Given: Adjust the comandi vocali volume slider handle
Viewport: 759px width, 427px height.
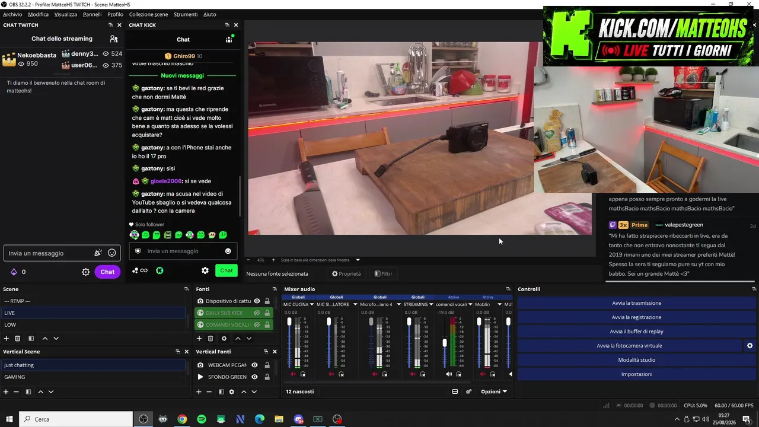Looking at the screenshot, I should (445, 343).
